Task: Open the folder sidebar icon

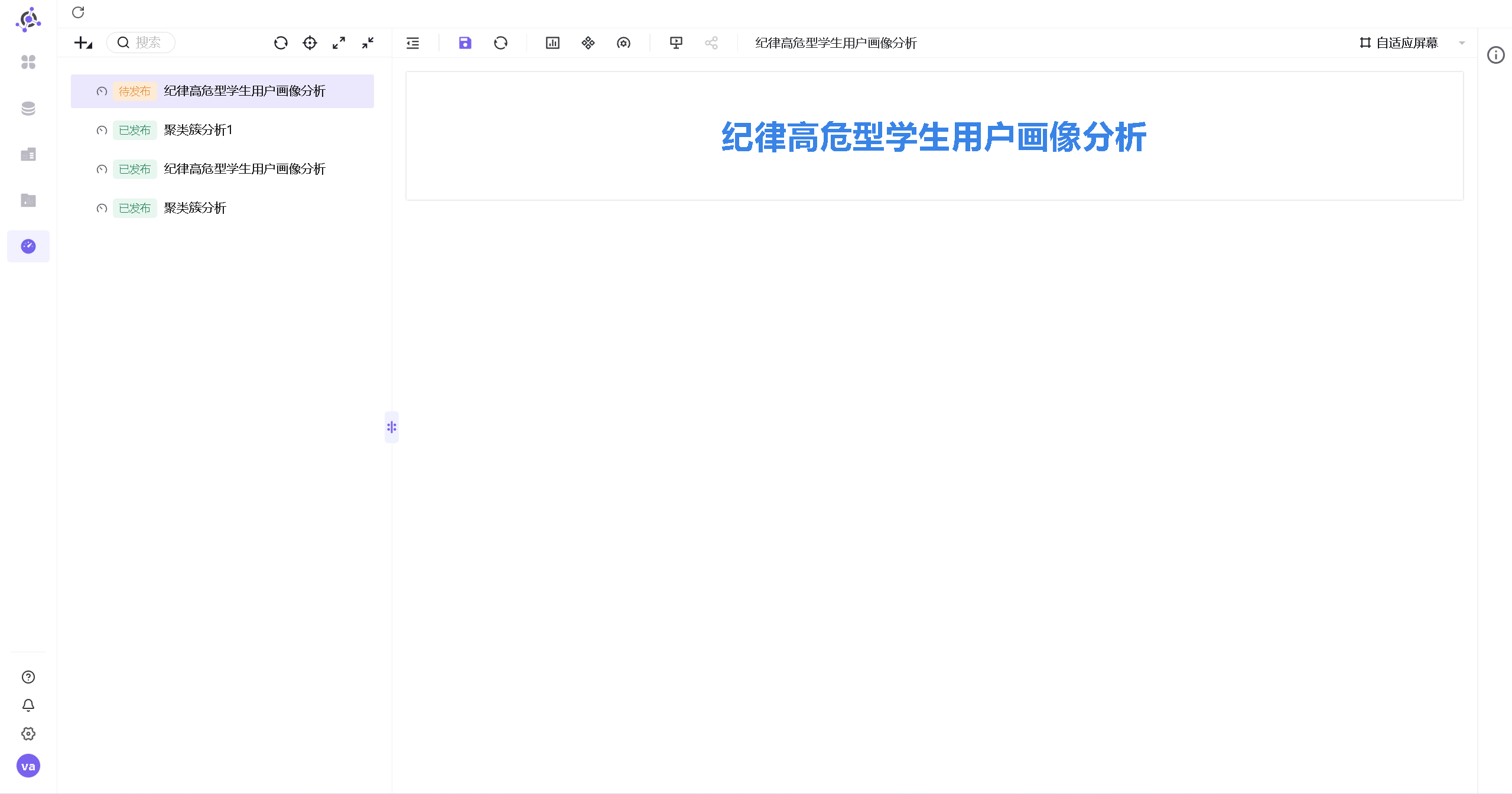Action: [28, 200]
